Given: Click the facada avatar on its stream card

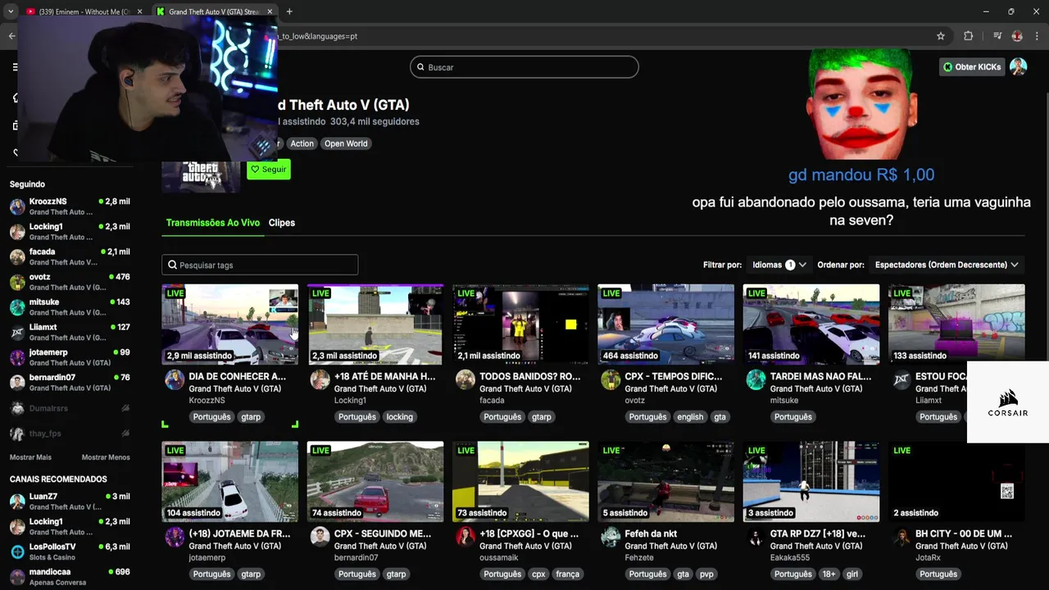Looking at the screenshot, I should (x=465, y=379).
